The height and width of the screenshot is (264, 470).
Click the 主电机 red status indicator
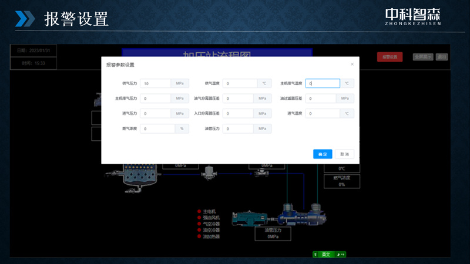click(x=199, y=211)
